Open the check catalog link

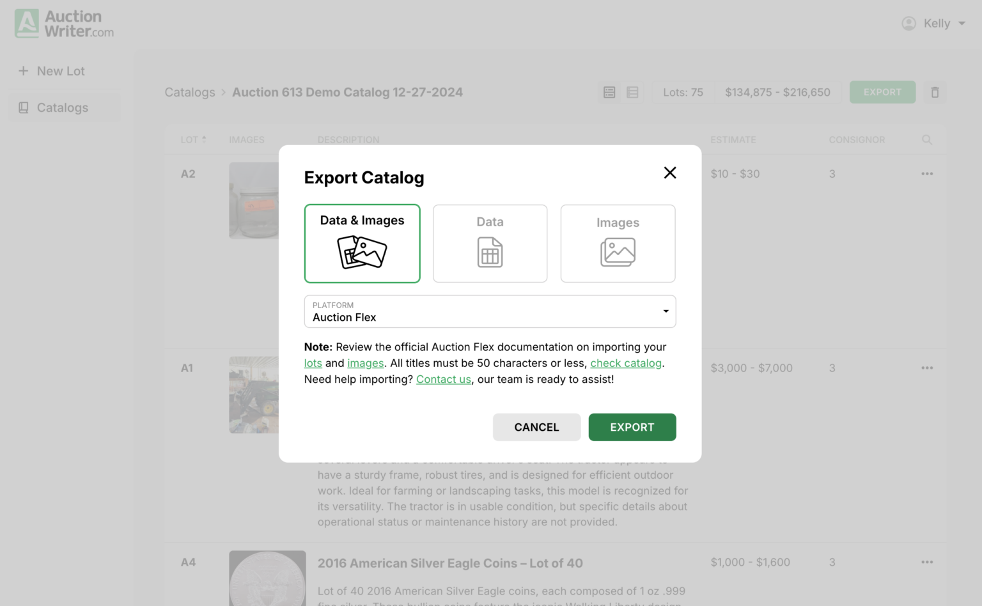(x=625, y=363)
